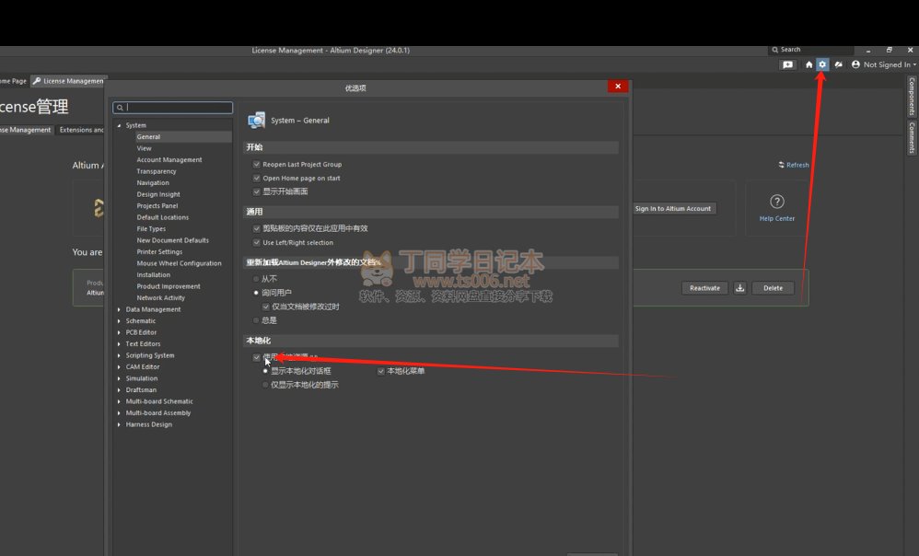Uncheck Reopen Last Project Group
Viewport: 919px width, 556px height.
[x=257, y=165]
